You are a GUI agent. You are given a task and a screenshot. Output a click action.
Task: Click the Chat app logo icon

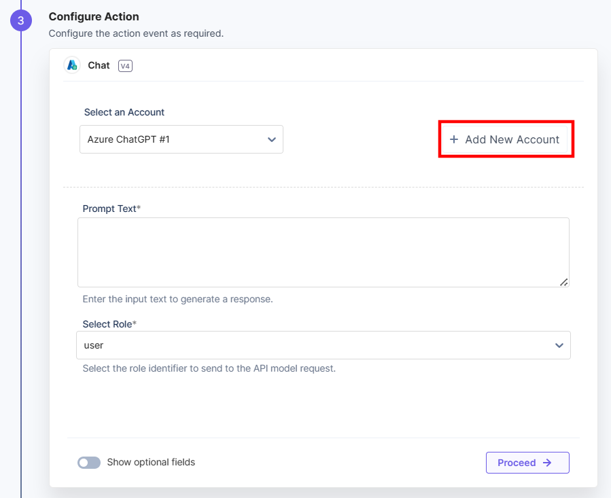tap(71, 65)
